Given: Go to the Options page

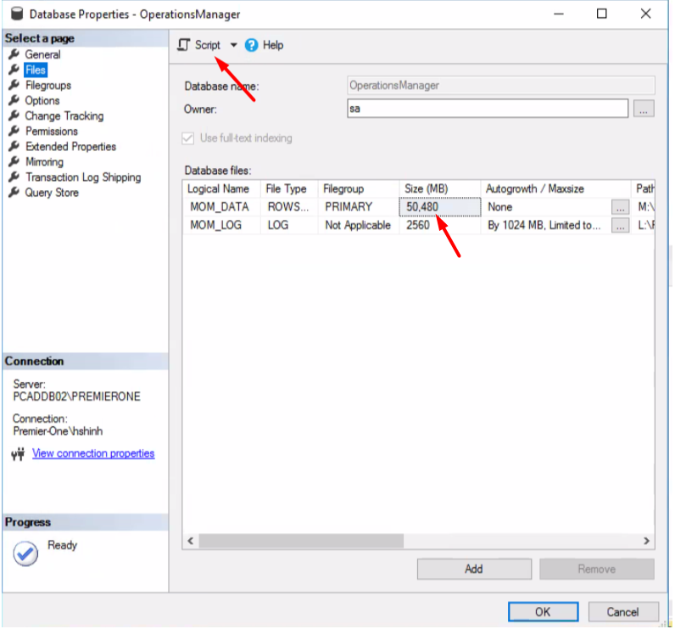Looking at the screenshot, I should point(42,100).
